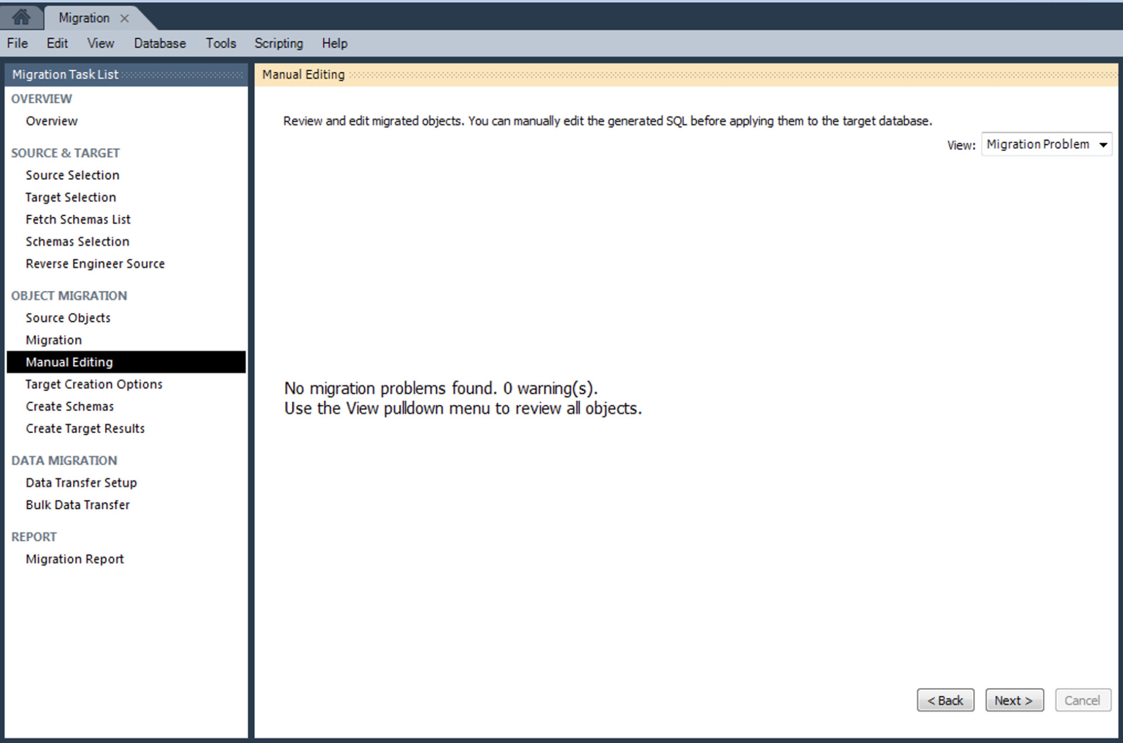The width and height of the screenshot is (1123, 743).
Task: Click the Cancel button
Action: pyautogui.click(x=1083, y=700)
